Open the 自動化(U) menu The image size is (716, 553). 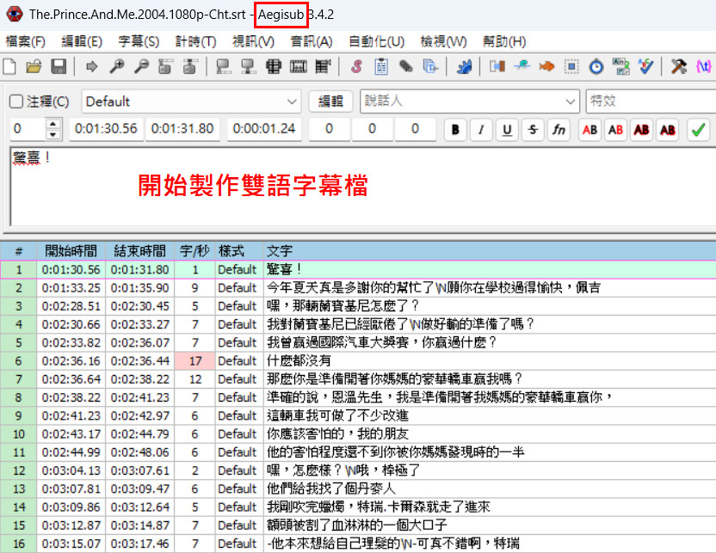tap(376, 41)
